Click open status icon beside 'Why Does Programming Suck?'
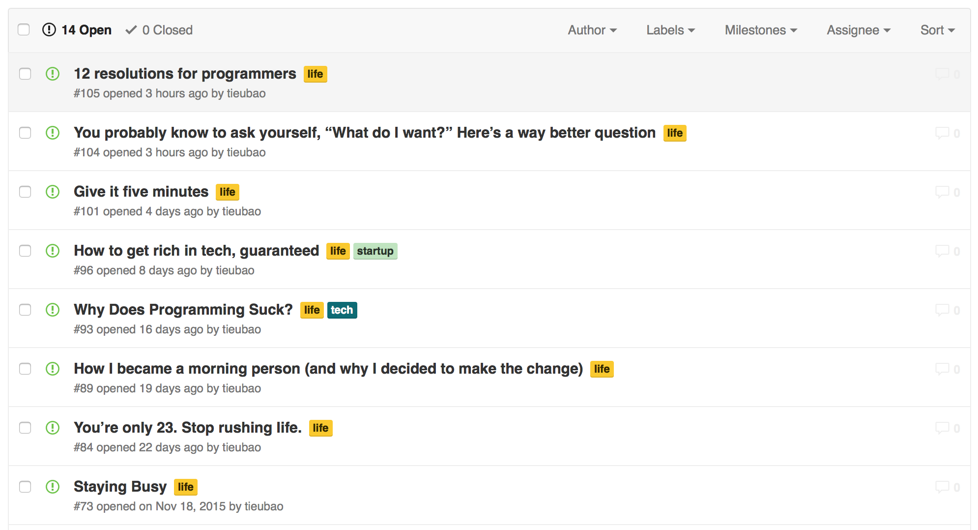Screen dimensions: 978x530 pyautogui.click(x=53, y=310)
